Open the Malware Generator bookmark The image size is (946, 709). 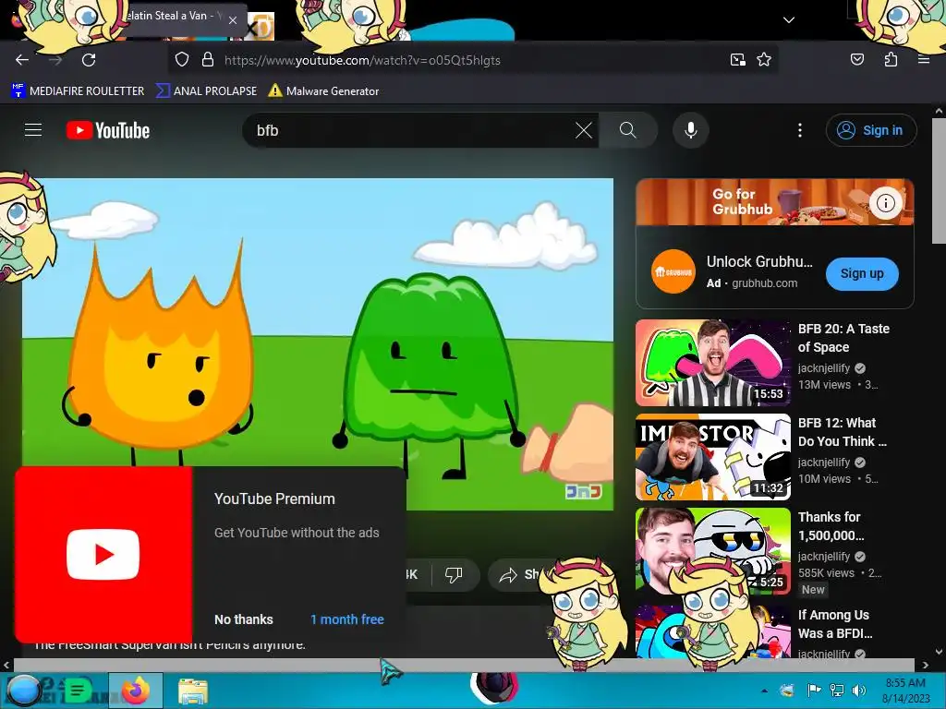(323, 91)
